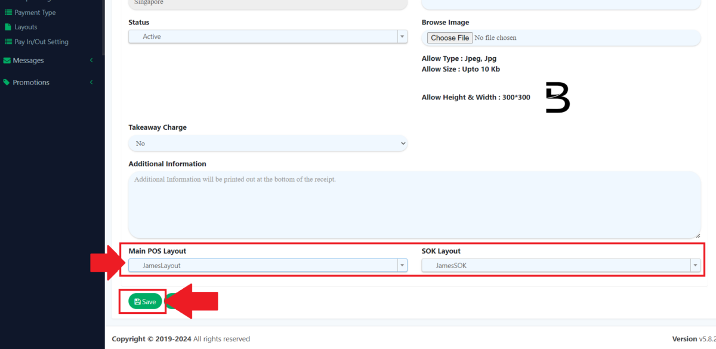The height and width of the screenshot is (349, 716).
Task: Open the Takeaway Charge dropdown
Action: pos(266,143)
